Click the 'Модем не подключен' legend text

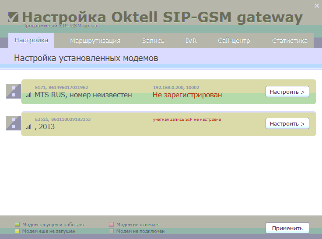140,231
